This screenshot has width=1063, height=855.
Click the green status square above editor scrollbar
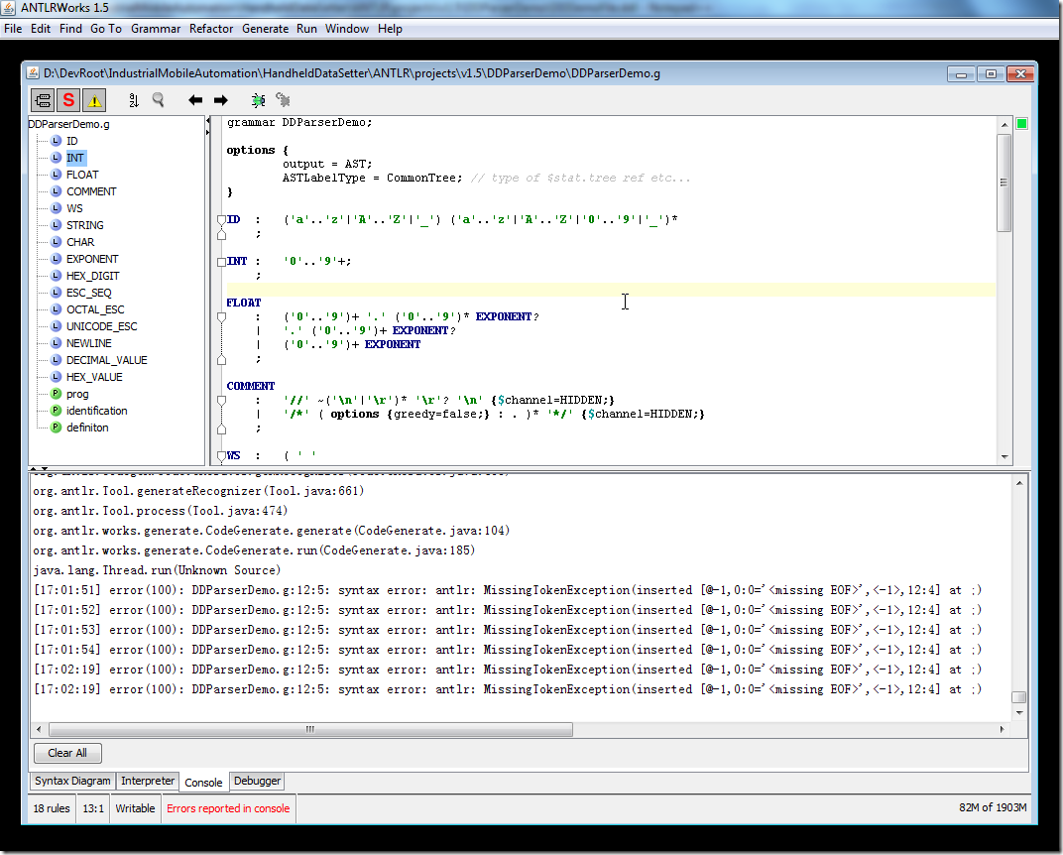pos(1022,124)
